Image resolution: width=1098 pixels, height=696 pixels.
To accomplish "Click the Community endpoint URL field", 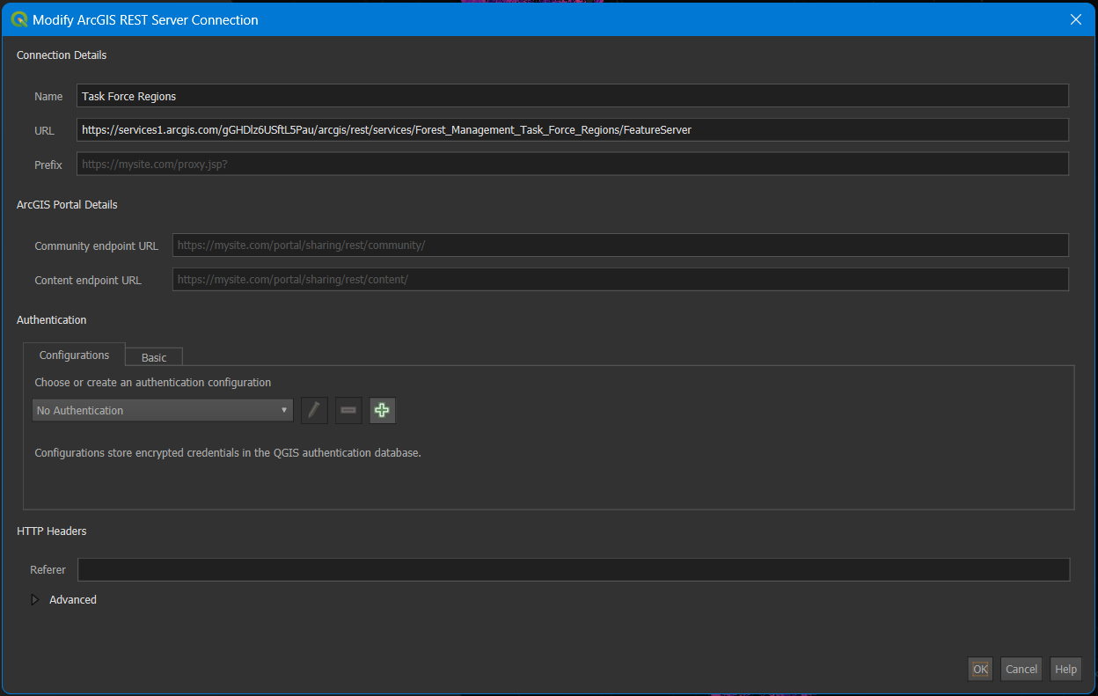I will click(x=620, y=245).
